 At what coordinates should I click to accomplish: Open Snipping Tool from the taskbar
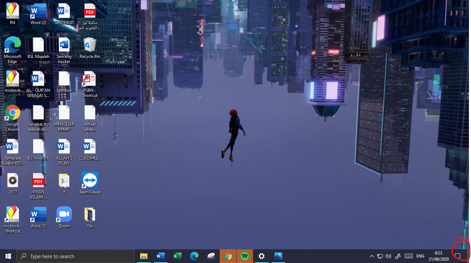[211, 256]
